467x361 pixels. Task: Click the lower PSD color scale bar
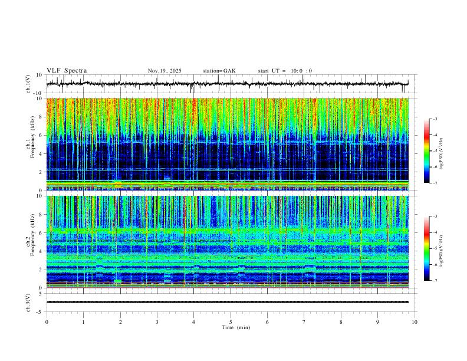point(426,248)
